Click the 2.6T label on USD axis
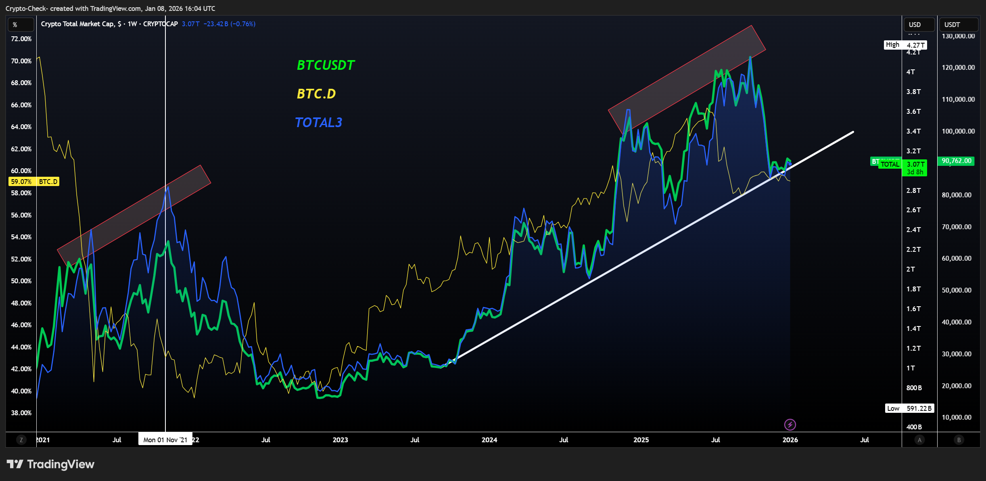 pyautogui.click(x=913, y=210)
